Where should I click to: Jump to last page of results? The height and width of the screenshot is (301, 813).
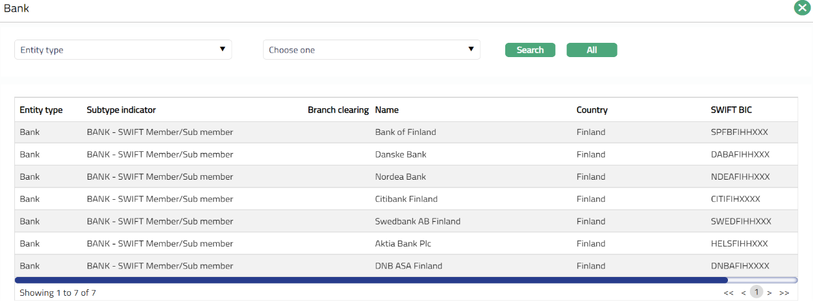pos(784,293)
